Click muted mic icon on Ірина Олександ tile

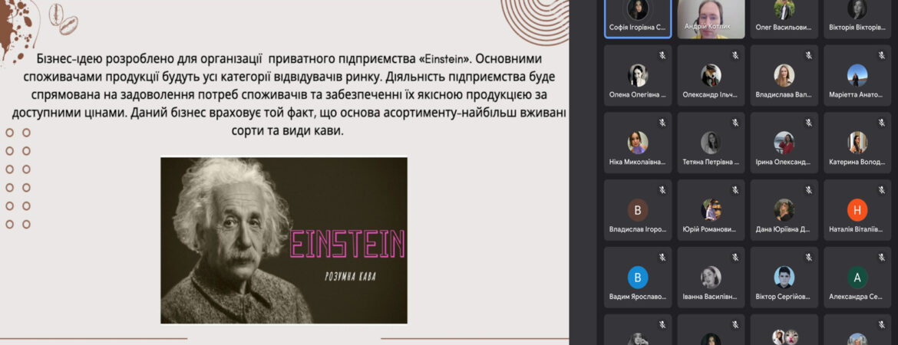coord(809,123)
